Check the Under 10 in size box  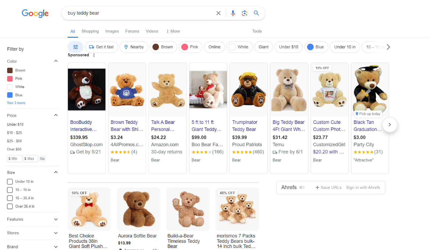tap(10, 182)
